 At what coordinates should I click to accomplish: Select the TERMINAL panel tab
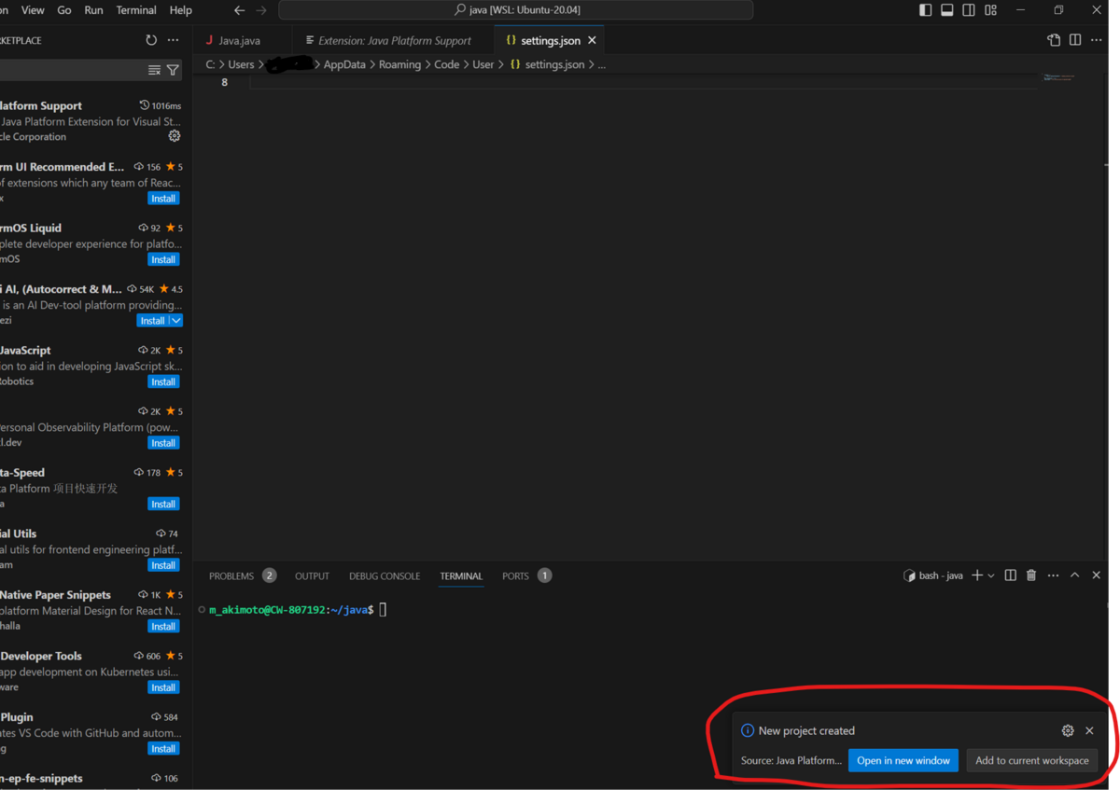point(461,575)
